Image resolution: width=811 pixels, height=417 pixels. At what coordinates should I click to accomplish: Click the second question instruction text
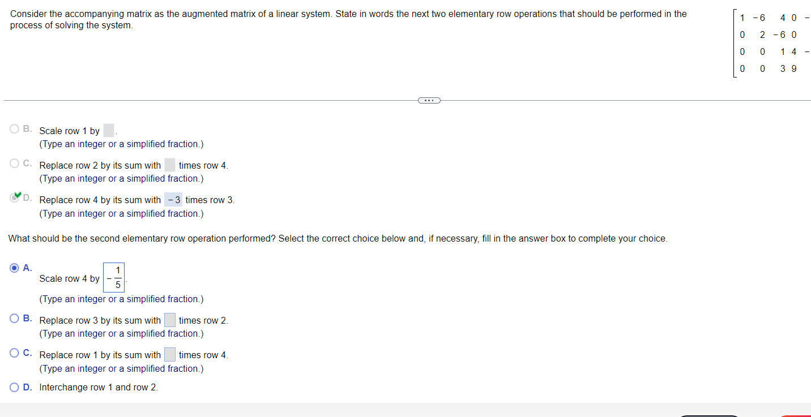click(338, 238)
